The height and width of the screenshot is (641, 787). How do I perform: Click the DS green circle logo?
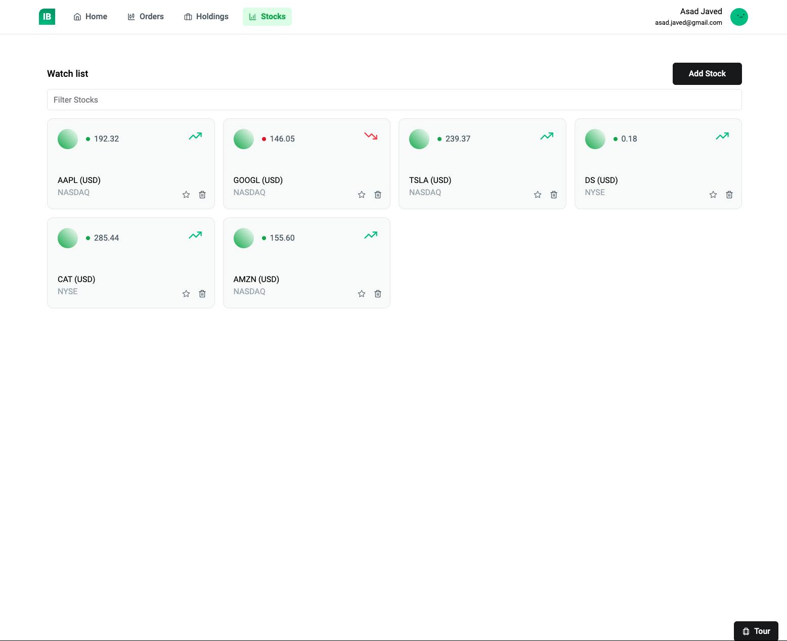595,139
